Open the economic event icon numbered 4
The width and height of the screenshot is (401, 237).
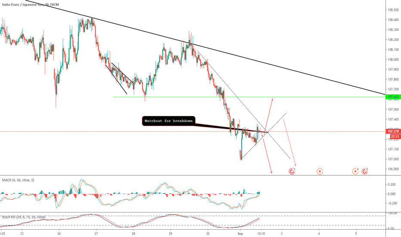coord(355,171)
